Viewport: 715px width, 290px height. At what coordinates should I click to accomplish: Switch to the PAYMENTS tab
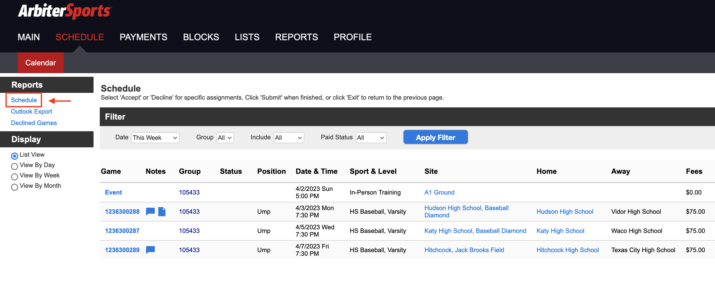pos(143,37)
